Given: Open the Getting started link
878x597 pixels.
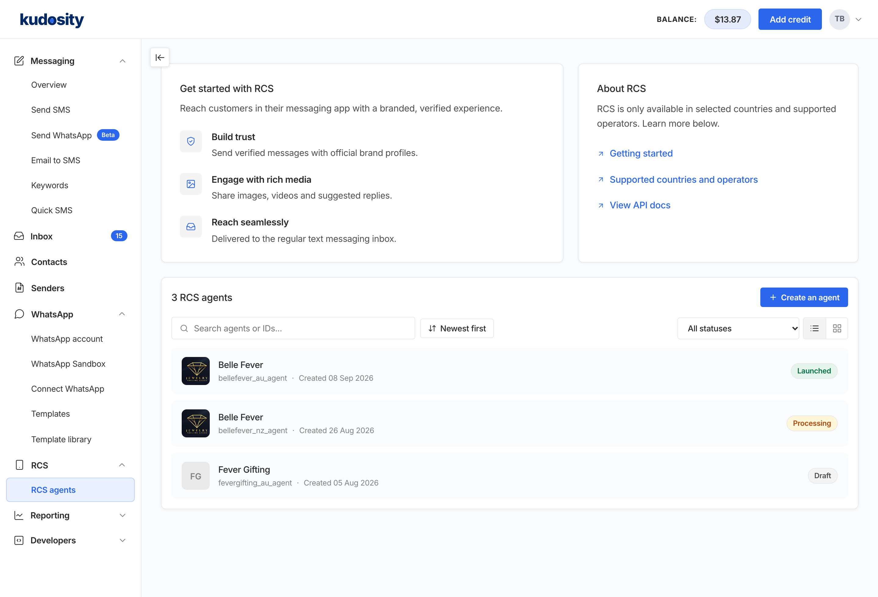Looking at the screenshot, I should pyautogui.click(x=641, y=154).
